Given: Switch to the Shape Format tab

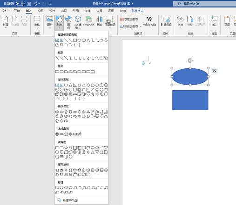Looking at the screenshot, I should coord(137,11).
